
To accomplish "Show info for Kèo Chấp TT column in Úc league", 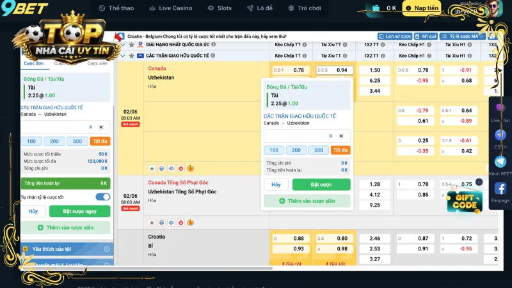I will (x=305, y=45).
